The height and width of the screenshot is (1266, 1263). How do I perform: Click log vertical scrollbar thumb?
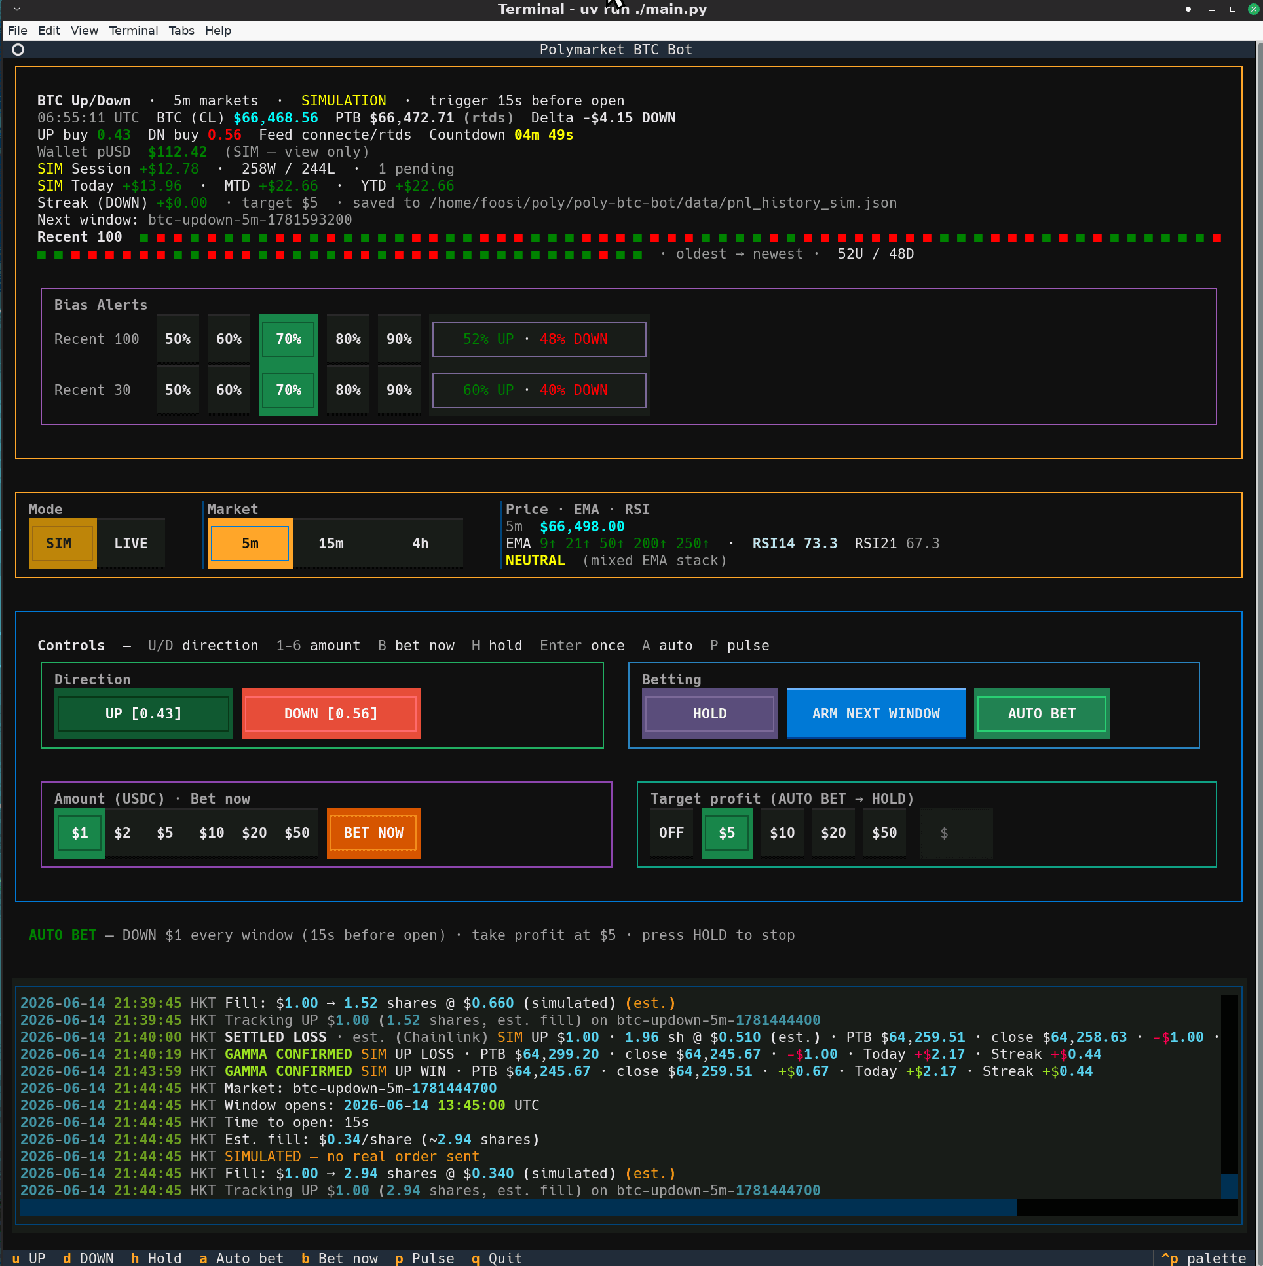(x=1229, y=1187)
